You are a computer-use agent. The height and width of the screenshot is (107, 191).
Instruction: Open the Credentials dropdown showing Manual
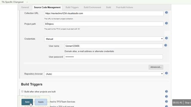(104, 39)
